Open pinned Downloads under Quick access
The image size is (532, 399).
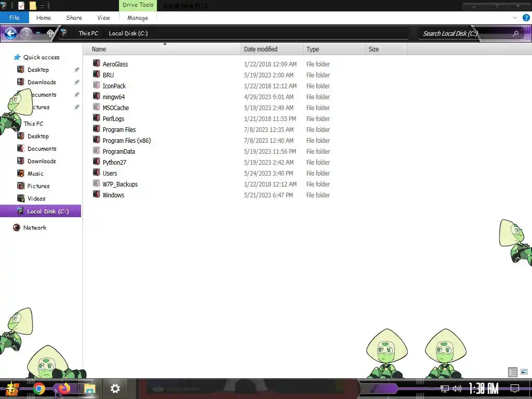(x=42, y=82)
